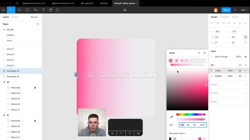250x140 pixels.
Task: Open the zoom level dropdown
Action: click(244, 10)
